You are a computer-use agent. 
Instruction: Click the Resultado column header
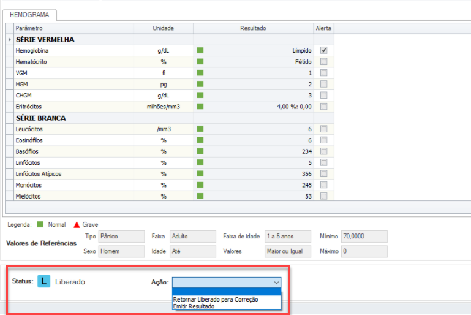pyautogui.click(x=254, y=28)
